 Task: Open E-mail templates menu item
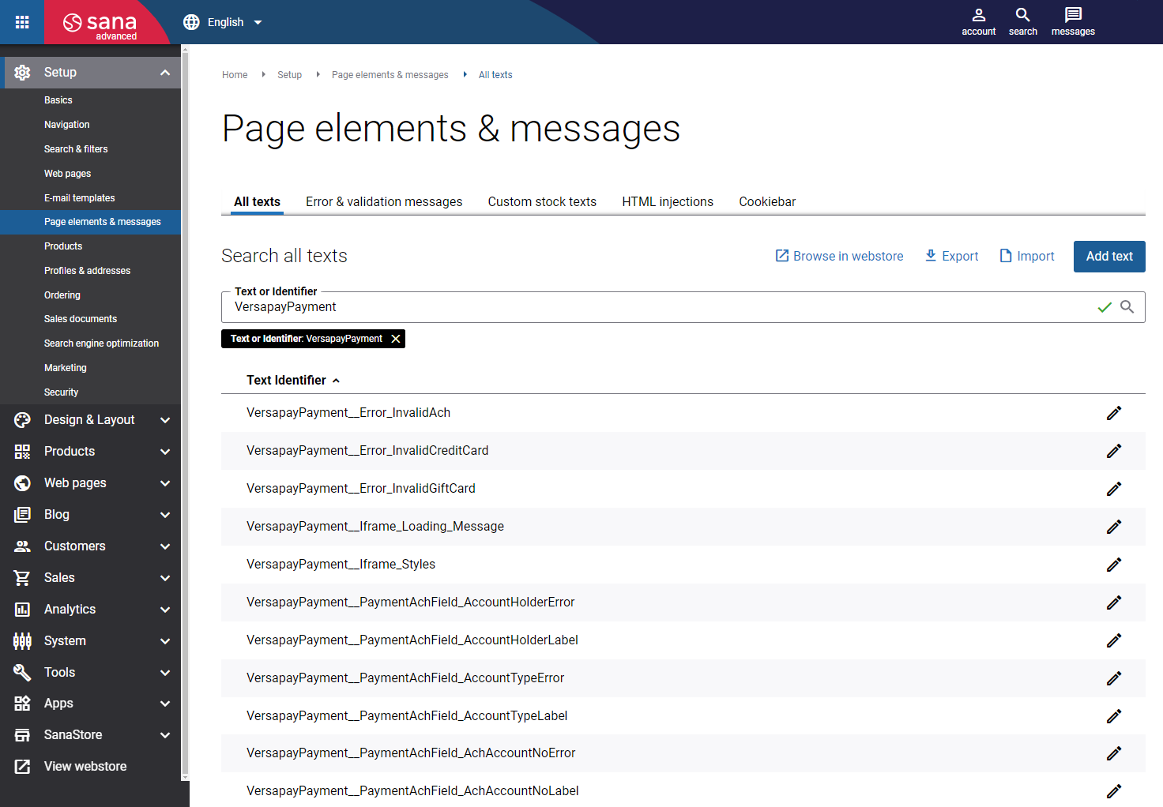click(x=79, y=198)
